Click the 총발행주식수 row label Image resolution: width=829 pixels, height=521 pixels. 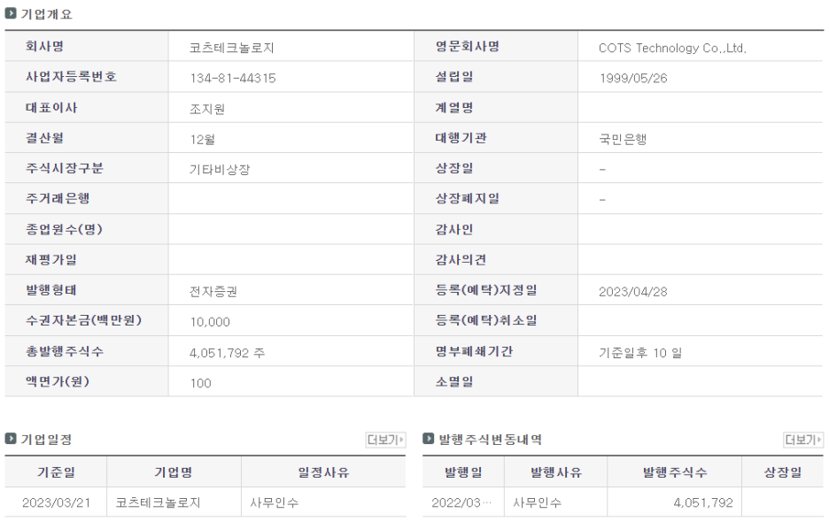65,351
